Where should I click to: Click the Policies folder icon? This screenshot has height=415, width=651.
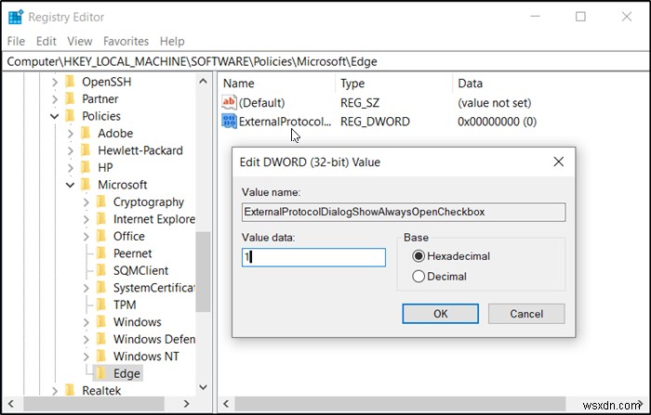[x=70, y=116]
